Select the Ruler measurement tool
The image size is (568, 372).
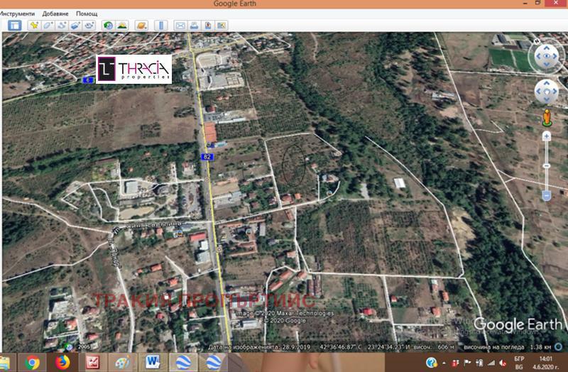click(x=160, y=26)
